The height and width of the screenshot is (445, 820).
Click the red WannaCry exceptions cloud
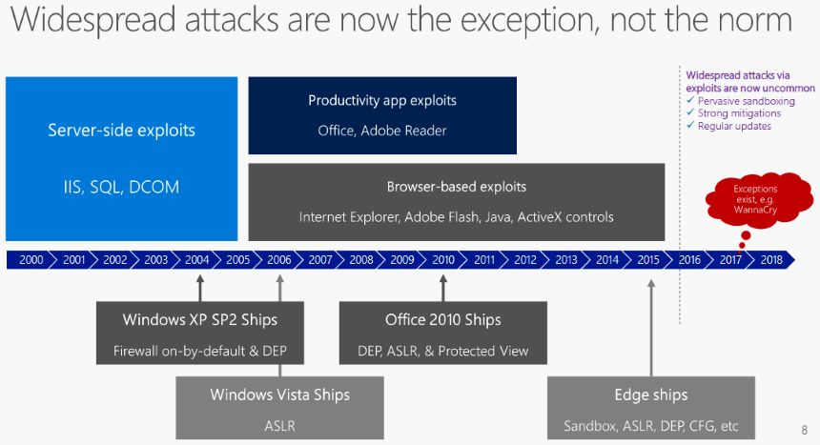coord(759,200)
